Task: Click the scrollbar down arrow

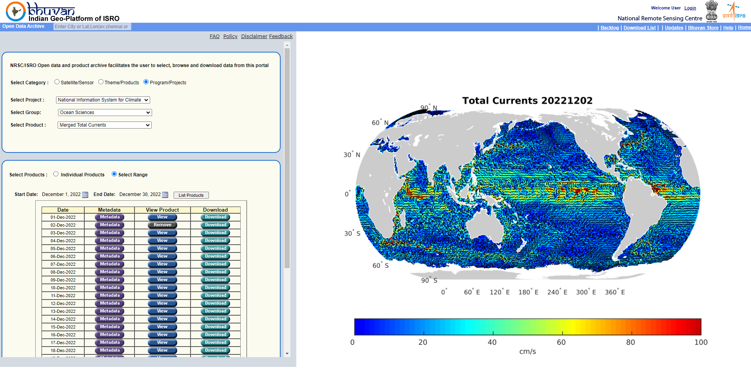Action: 287,354
